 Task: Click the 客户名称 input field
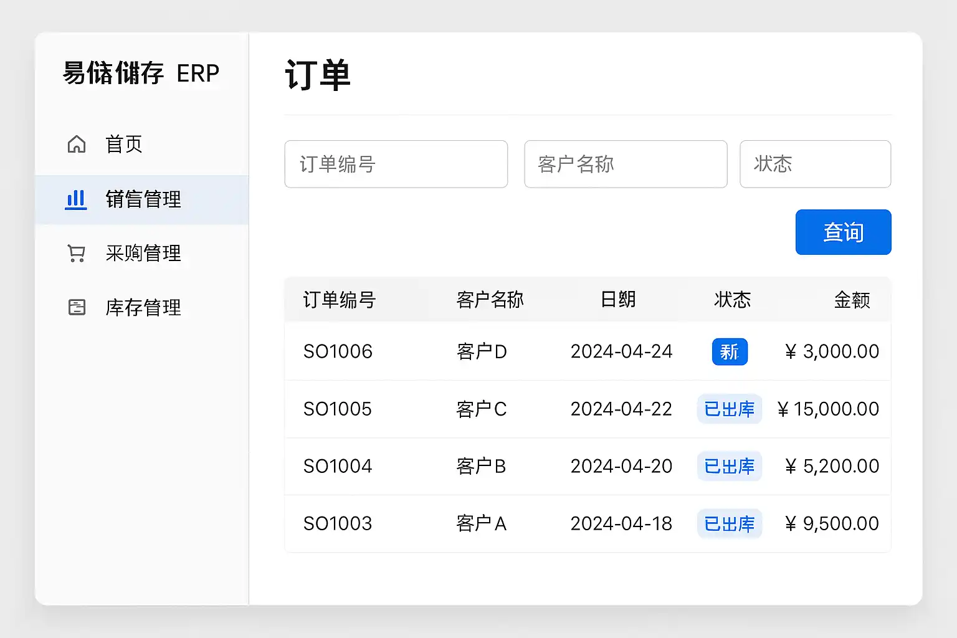(x=626, y=164)
